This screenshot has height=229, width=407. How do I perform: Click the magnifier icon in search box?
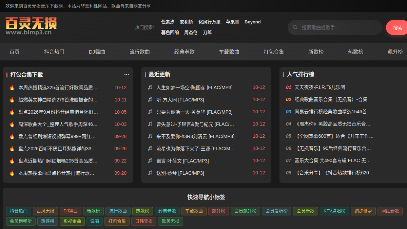[295, 27]
